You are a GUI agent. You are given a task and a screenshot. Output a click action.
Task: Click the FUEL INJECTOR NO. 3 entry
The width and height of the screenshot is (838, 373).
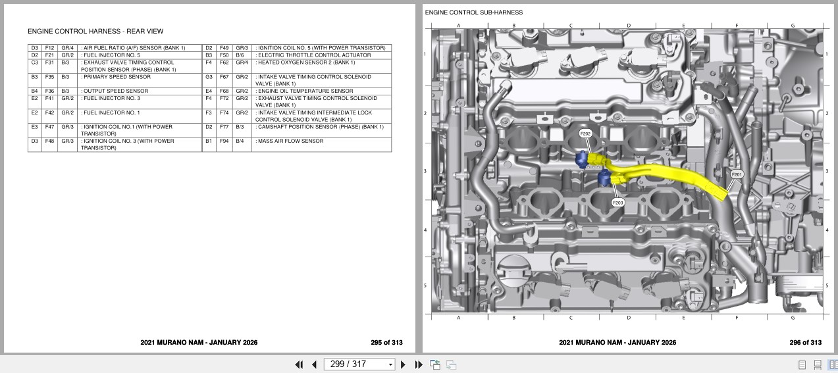tap(111, 99)
